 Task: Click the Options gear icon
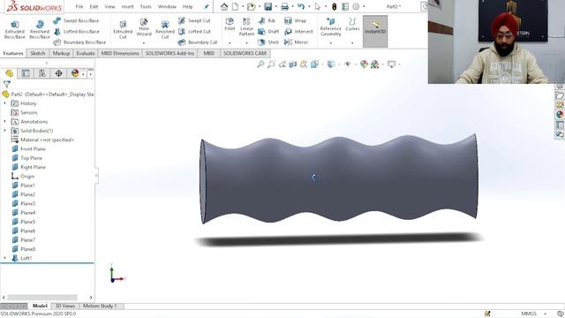(x=356, y=6)
